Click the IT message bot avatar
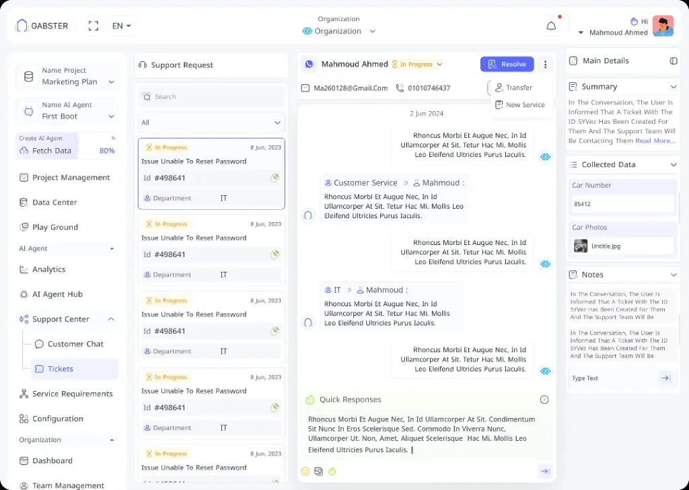 (x=308, y=322)
